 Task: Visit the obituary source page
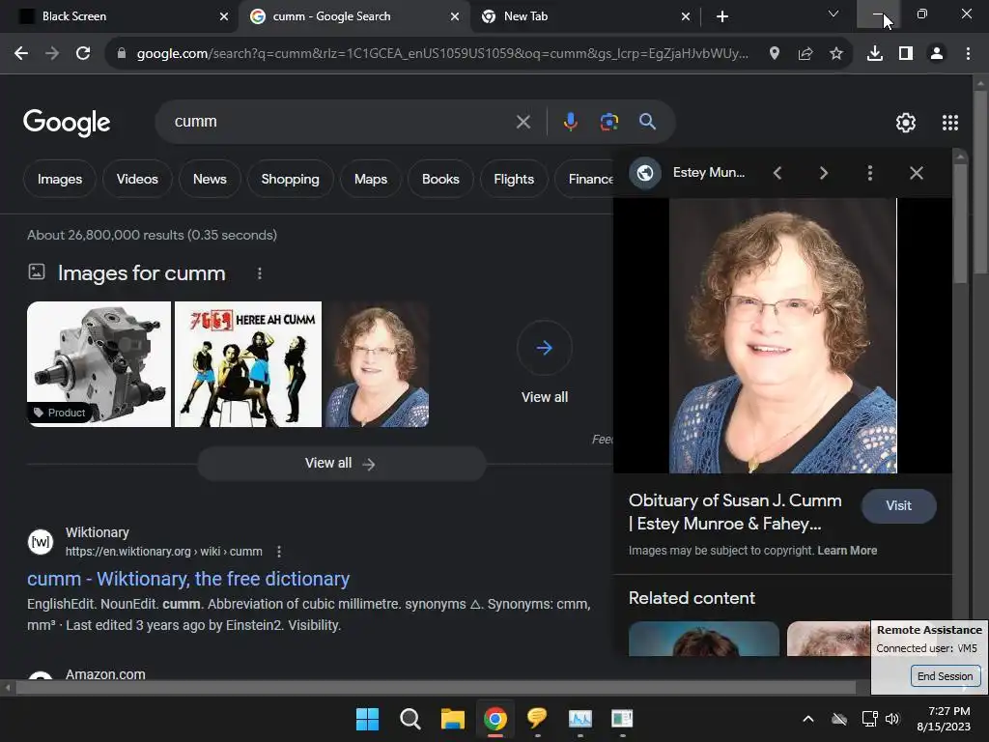coord(899,505)
